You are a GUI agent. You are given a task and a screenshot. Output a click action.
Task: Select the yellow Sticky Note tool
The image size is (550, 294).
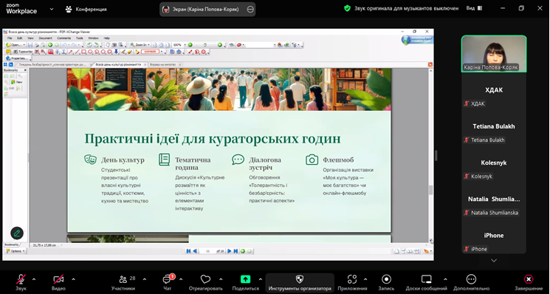tap(8, 52)
